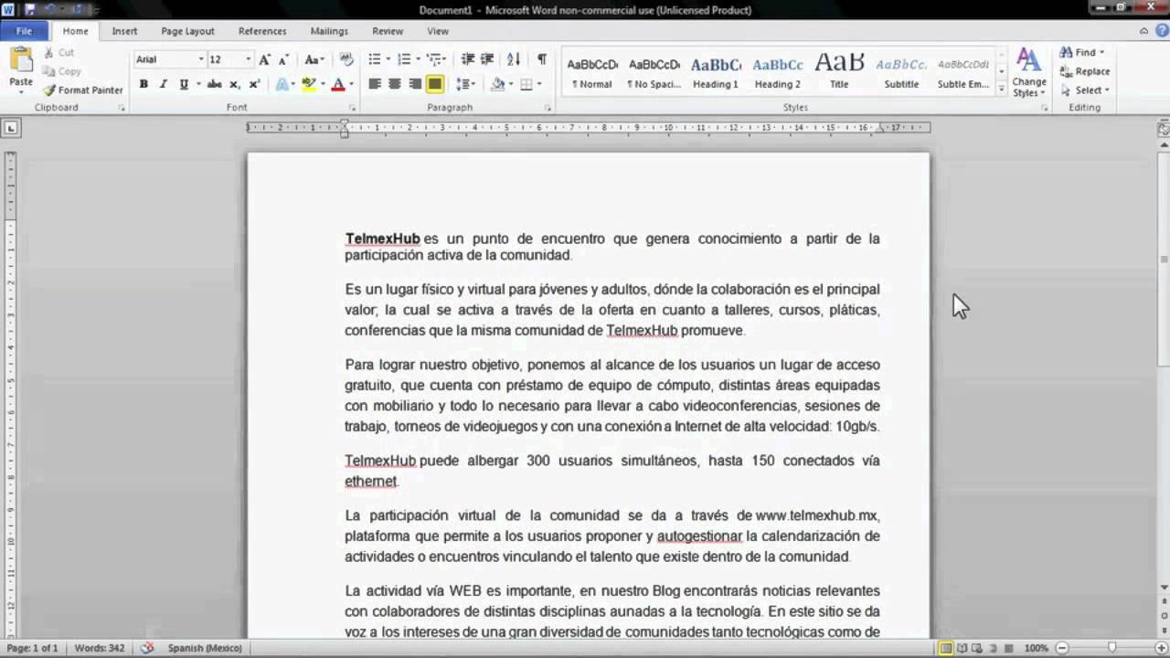Open the Change Styles dropdown

click(x=1029, y=73)
